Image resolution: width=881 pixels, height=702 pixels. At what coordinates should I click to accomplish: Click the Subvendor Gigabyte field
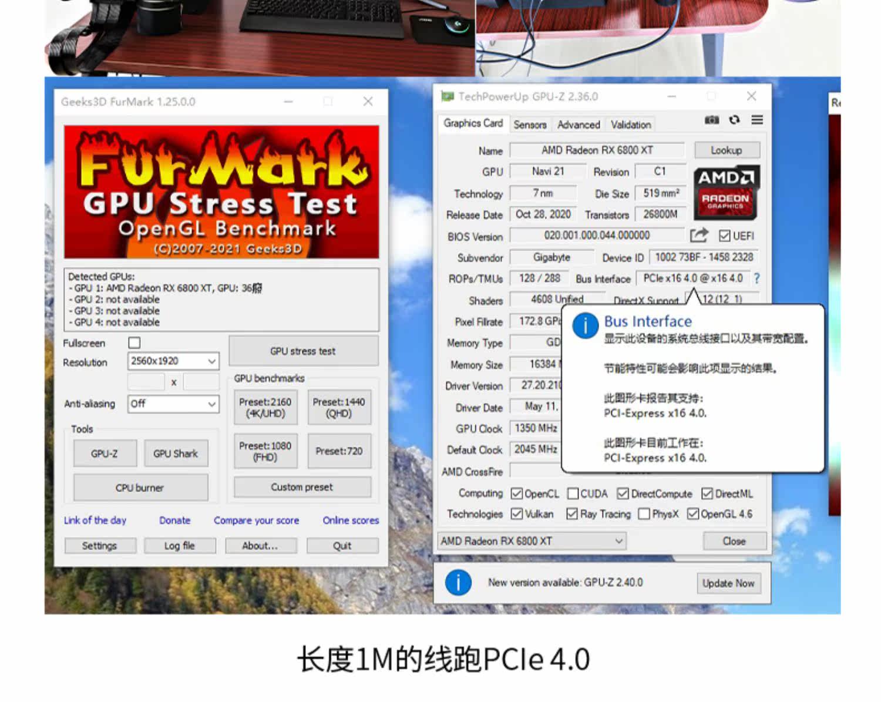[x=552, y=257]
